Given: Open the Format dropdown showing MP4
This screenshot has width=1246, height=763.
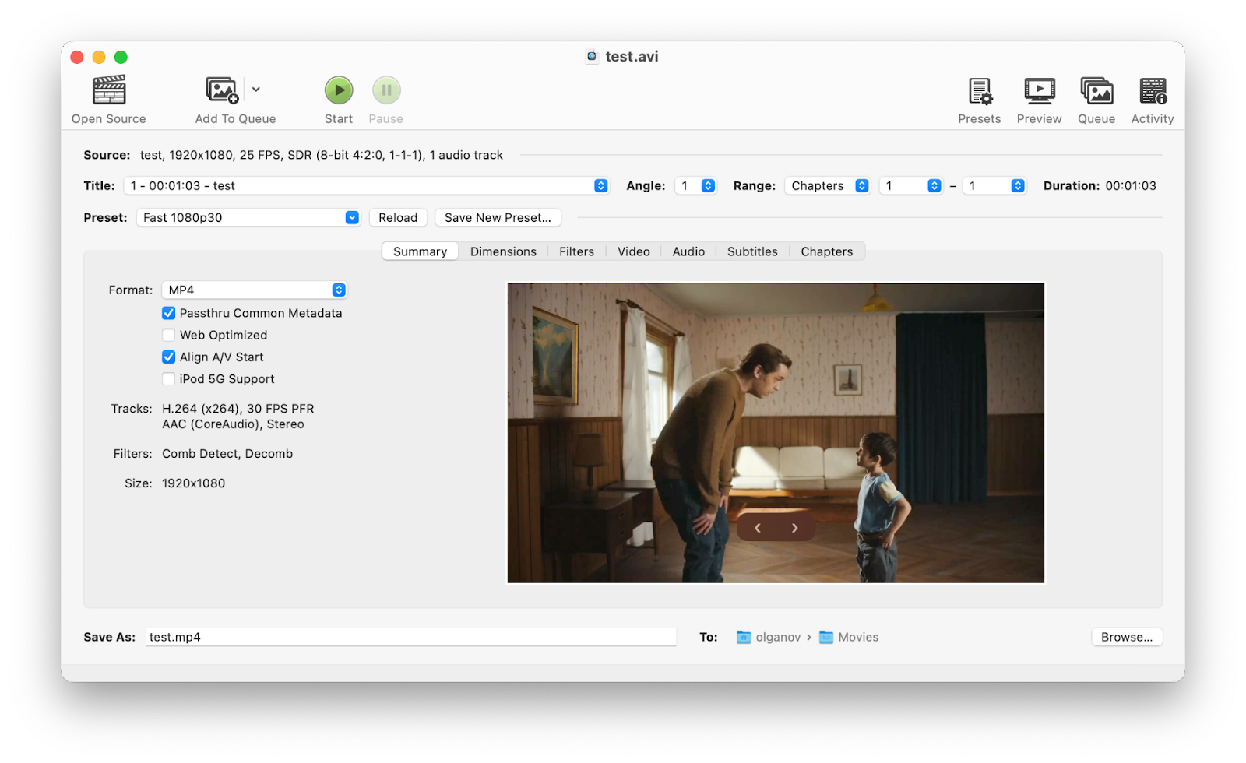Looking at the screenshot, I should point(254,290).
